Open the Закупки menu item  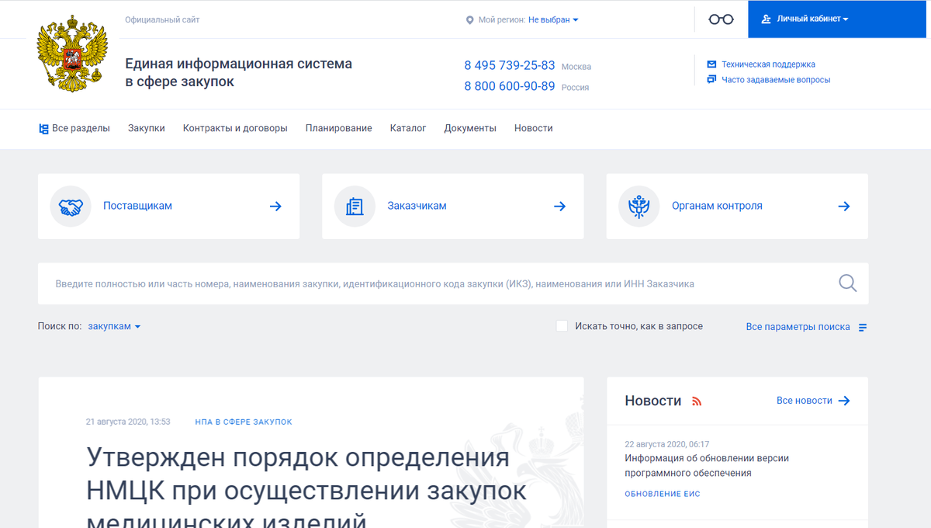tap(147, 128)
